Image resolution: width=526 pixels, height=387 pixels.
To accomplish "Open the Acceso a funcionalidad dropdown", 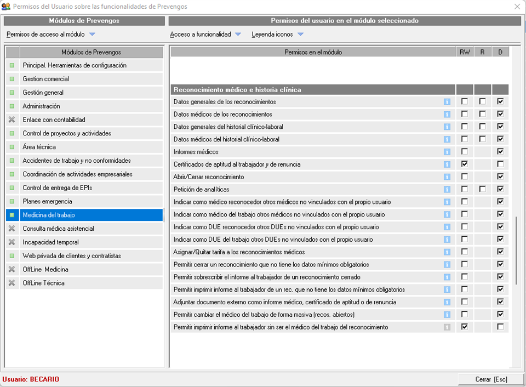I will [x=238, y=35].
